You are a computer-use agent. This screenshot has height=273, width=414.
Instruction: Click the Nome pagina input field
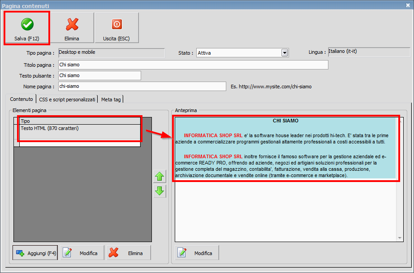[142, 87]
